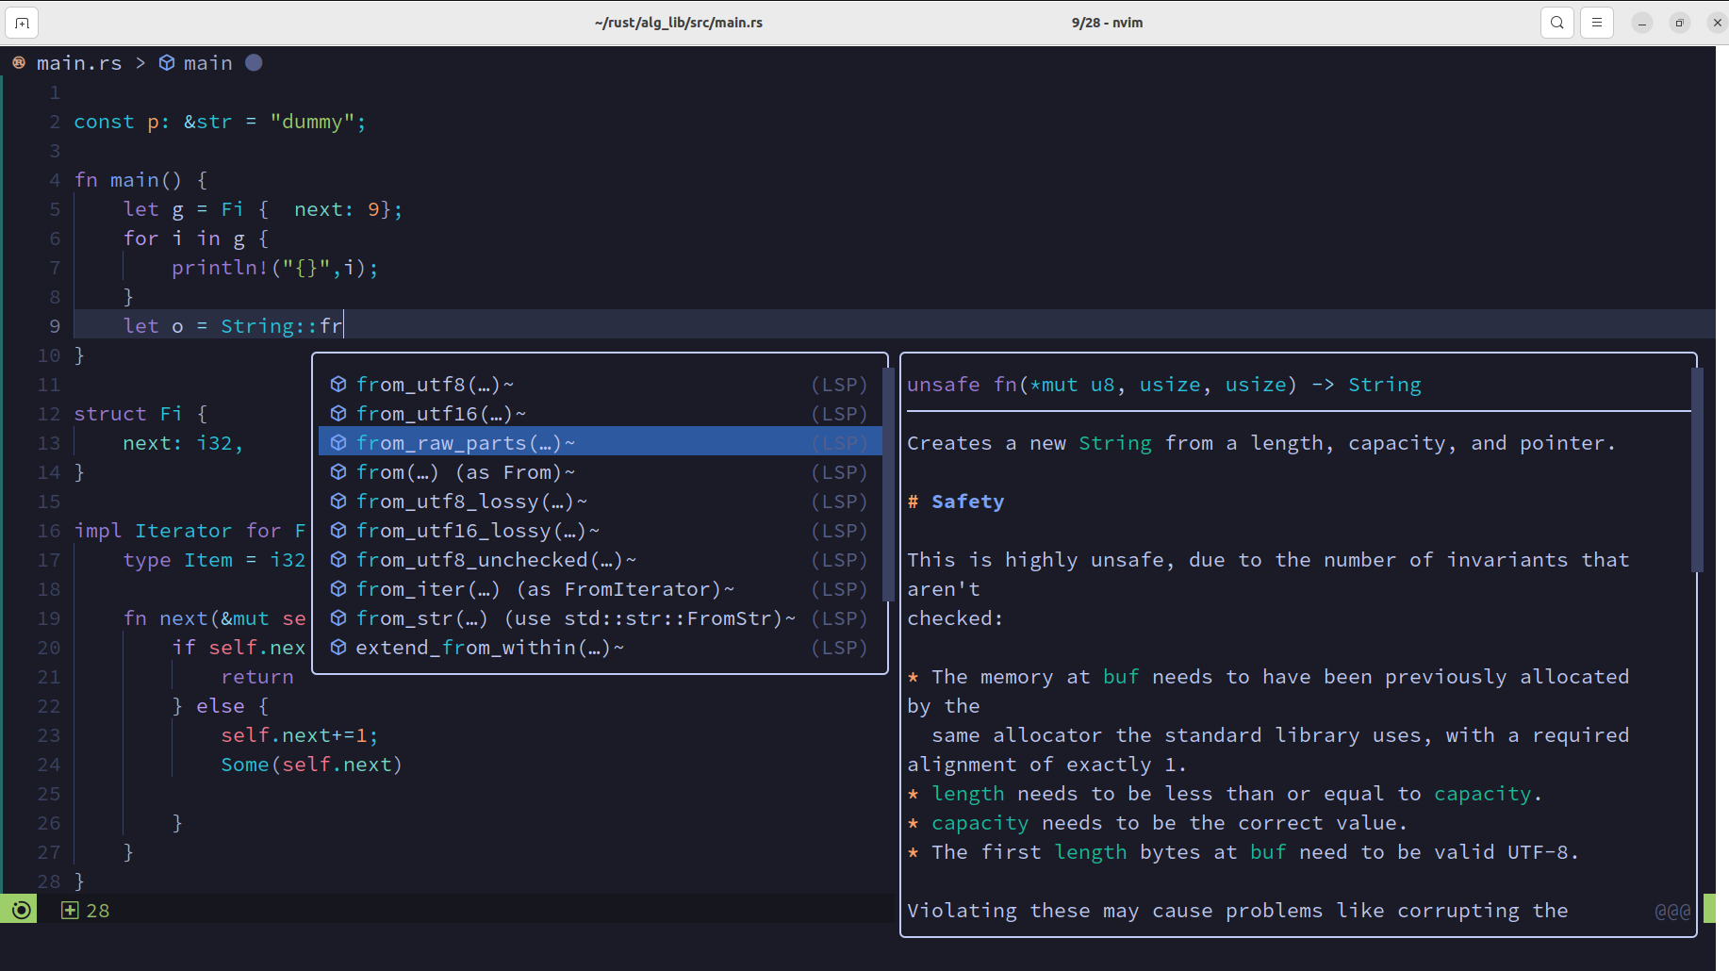Click the '} else {' line

pos(221,706)
